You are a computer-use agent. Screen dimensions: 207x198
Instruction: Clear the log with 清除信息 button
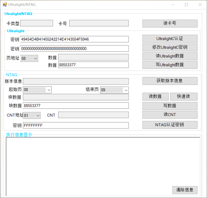tap(185, 190)
